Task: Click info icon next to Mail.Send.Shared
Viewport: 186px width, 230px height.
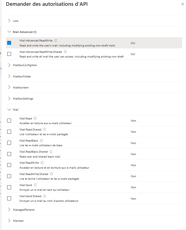Action: click(x=45, y=196)
